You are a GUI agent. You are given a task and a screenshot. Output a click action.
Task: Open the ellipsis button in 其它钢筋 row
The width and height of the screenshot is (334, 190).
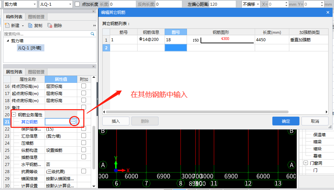73,122
